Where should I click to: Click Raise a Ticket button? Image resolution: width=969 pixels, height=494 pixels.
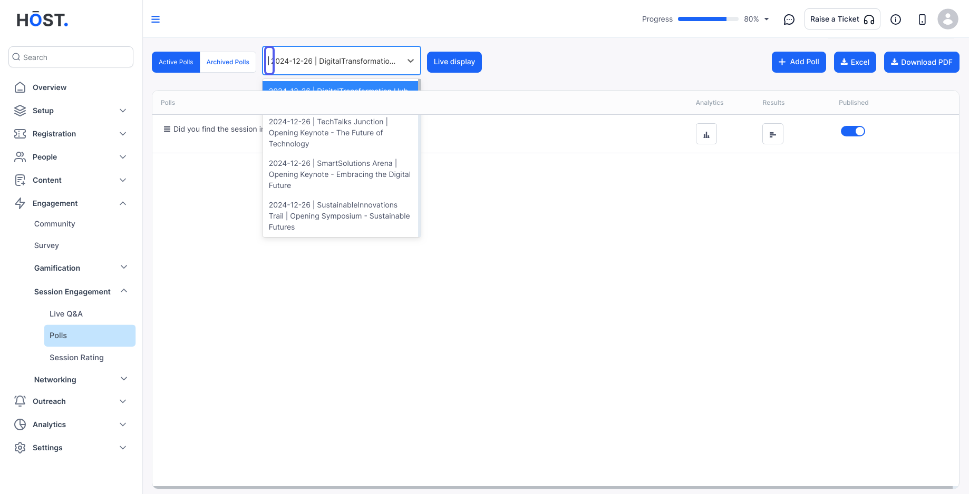(842, 19)
